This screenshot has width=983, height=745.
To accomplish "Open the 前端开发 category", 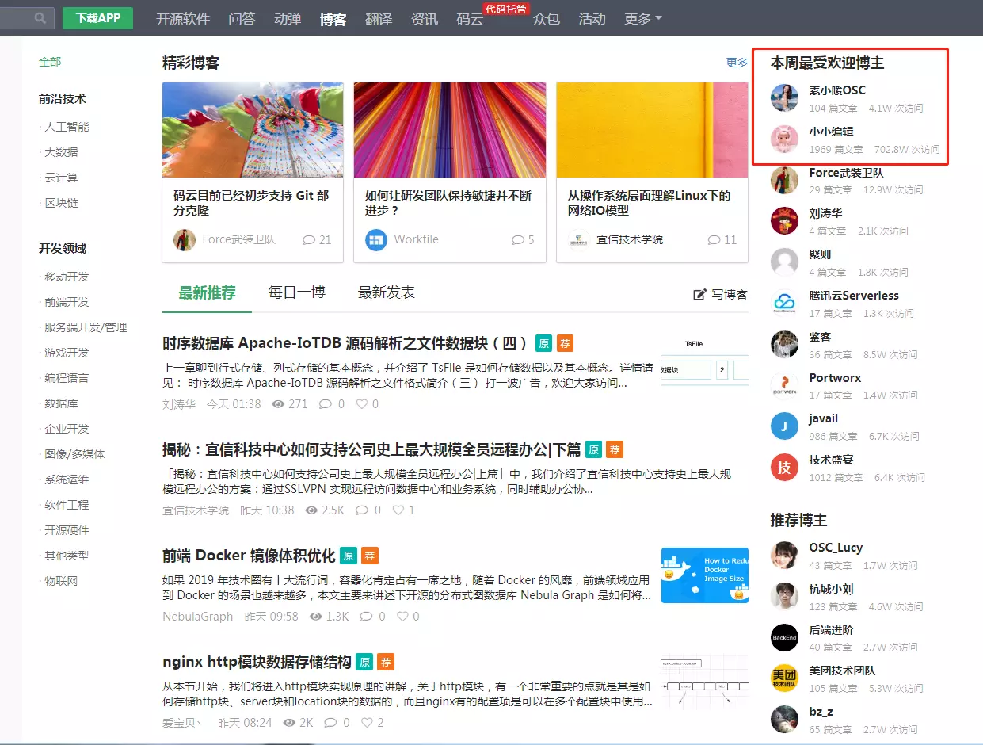I will [67, 302].
